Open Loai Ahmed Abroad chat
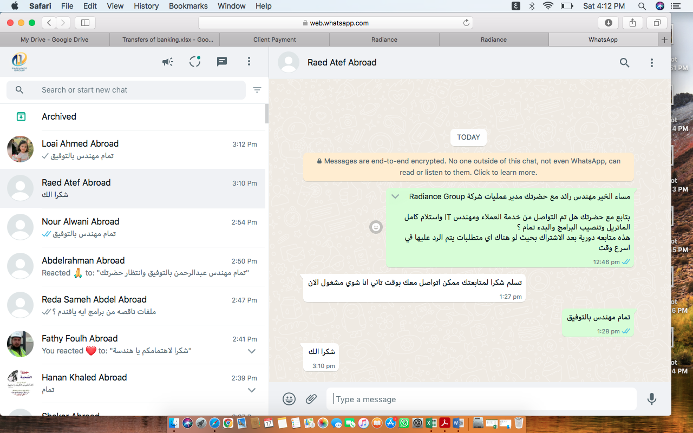Screen dimensions: 693x433 tap(133, 149)
